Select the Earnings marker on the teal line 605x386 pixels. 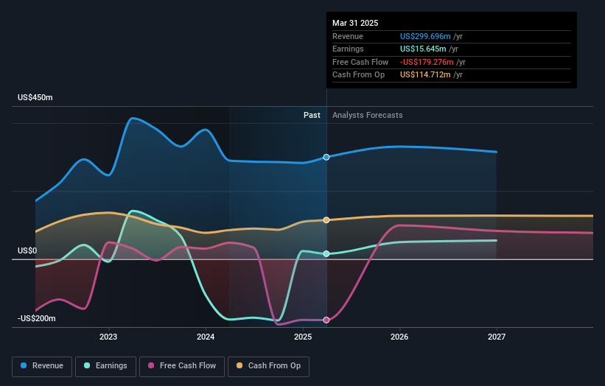pyautogui.click(x=326, y=253)
